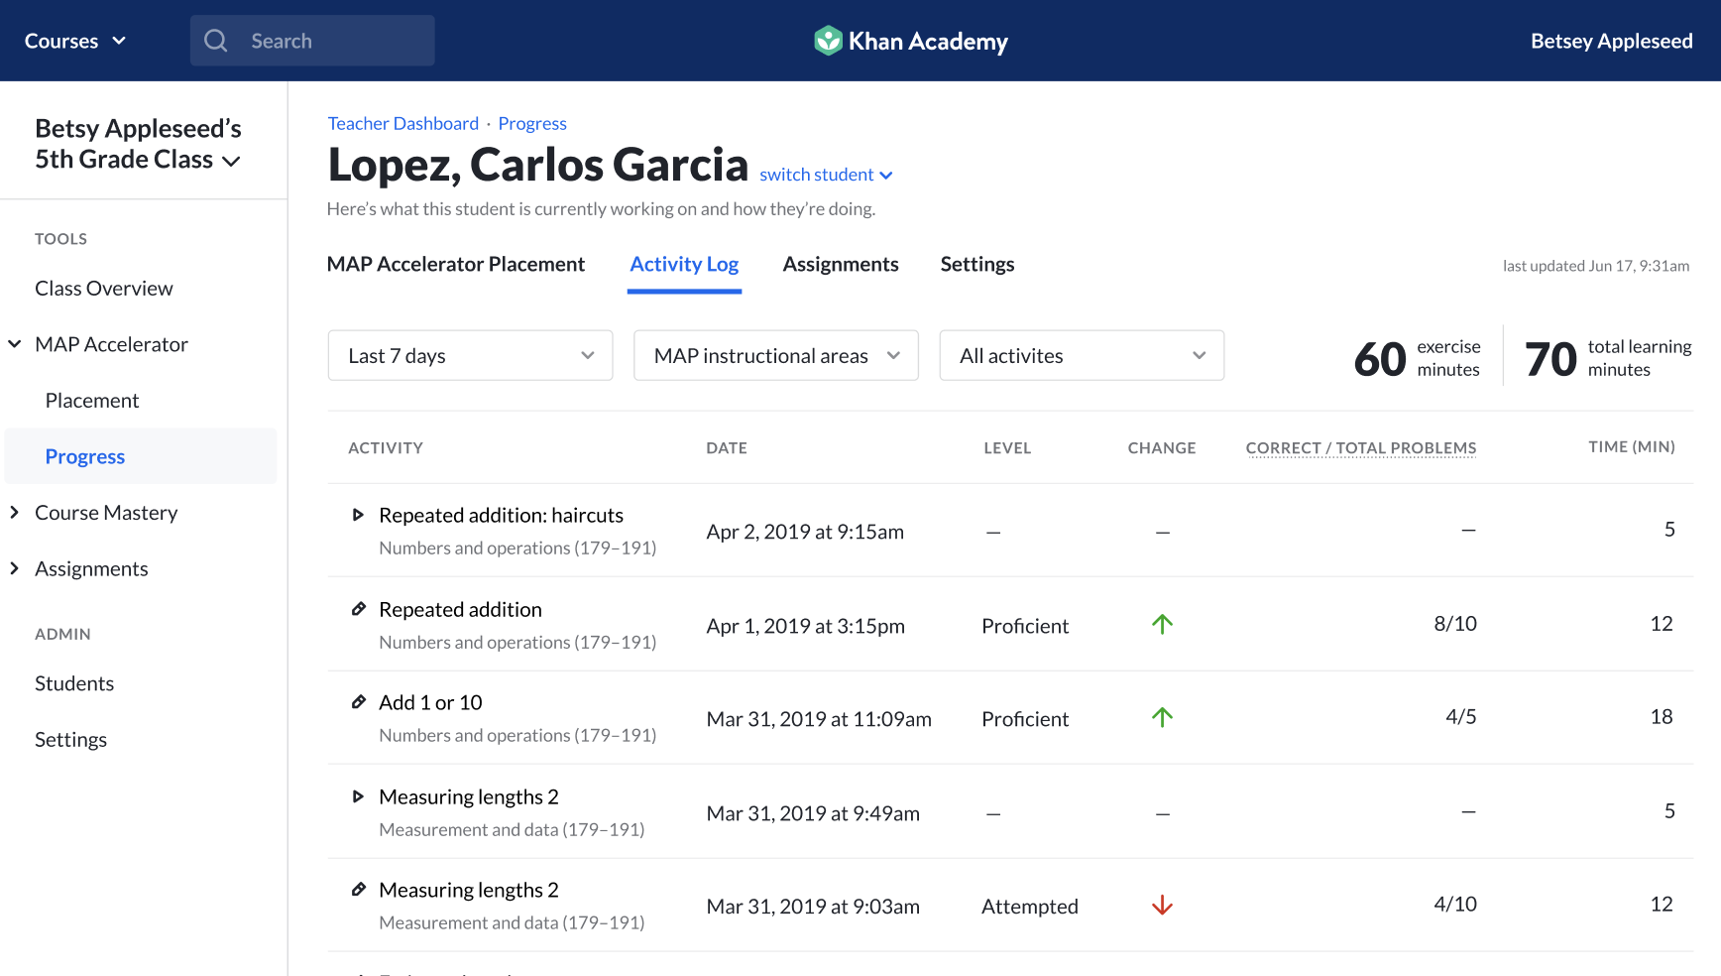
Task: Click the Correct / Total Problems column header
Action: click(1361, 447)
